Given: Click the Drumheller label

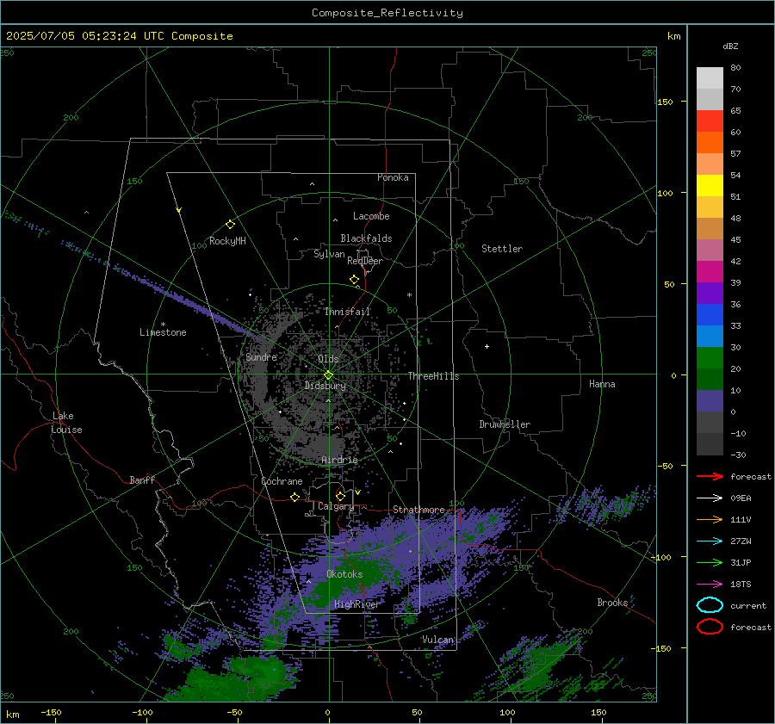Looking at the screenshot, I should (505, 424).
